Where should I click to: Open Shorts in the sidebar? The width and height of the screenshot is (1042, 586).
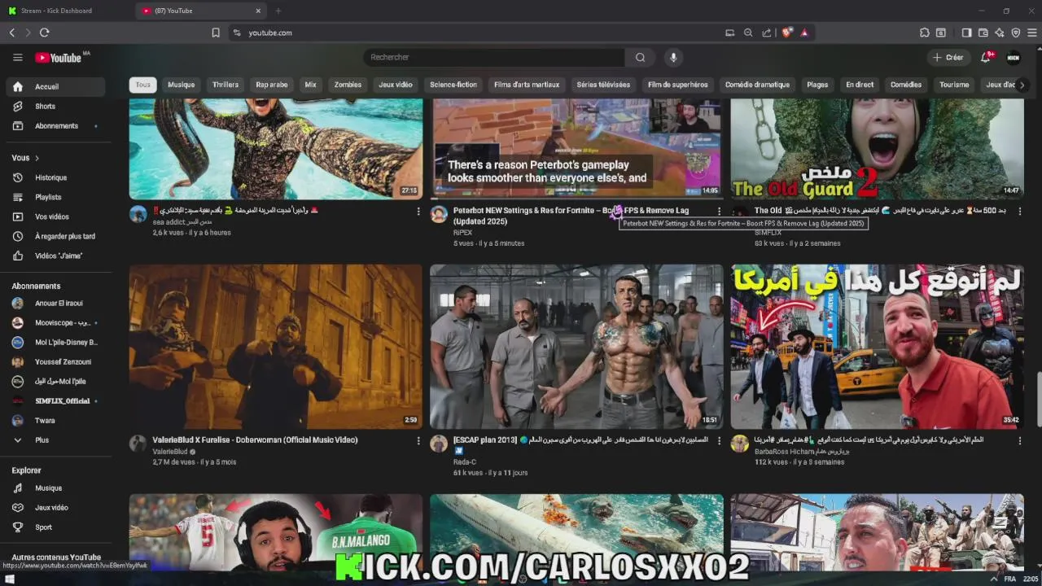(x=55, y=106)
